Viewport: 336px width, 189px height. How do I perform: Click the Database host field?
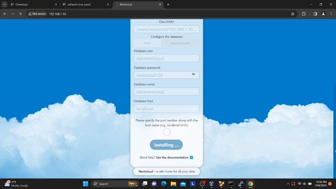pyautogui.click(x=166, y=109)
